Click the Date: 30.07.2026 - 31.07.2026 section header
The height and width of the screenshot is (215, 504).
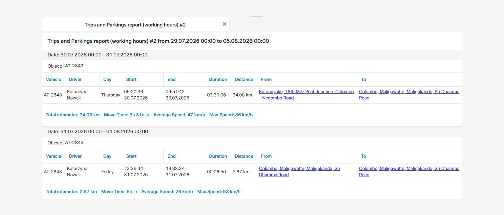tap(252, 55)
